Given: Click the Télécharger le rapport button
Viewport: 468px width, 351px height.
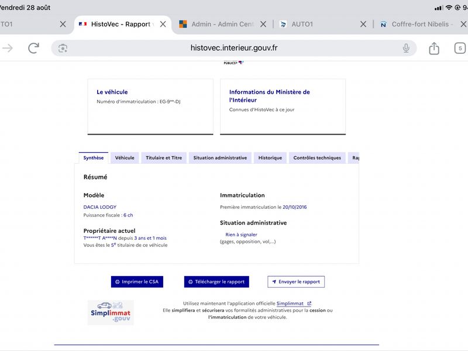Looking at the screenshot, I should click(216, 282).
